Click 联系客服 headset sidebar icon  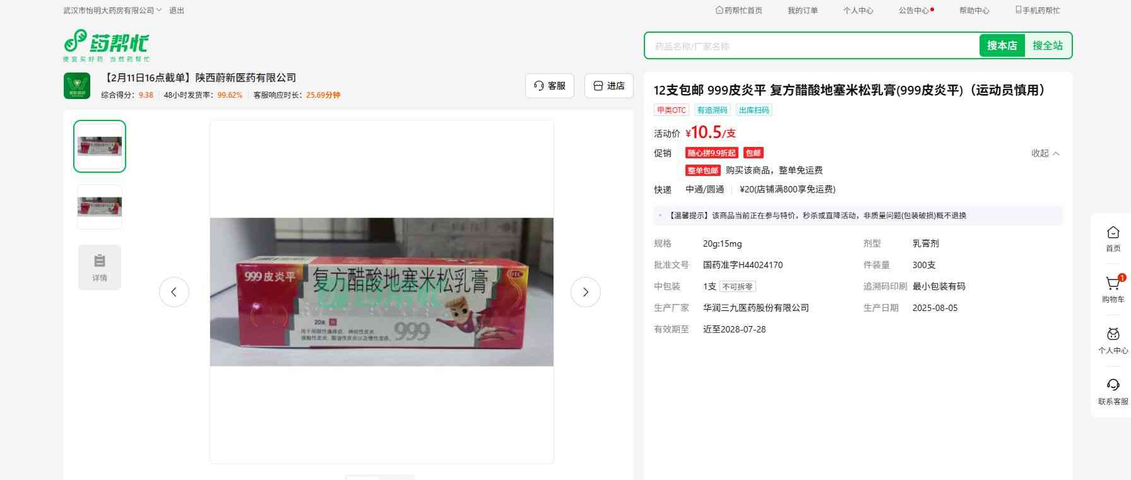click(1113, 386)
